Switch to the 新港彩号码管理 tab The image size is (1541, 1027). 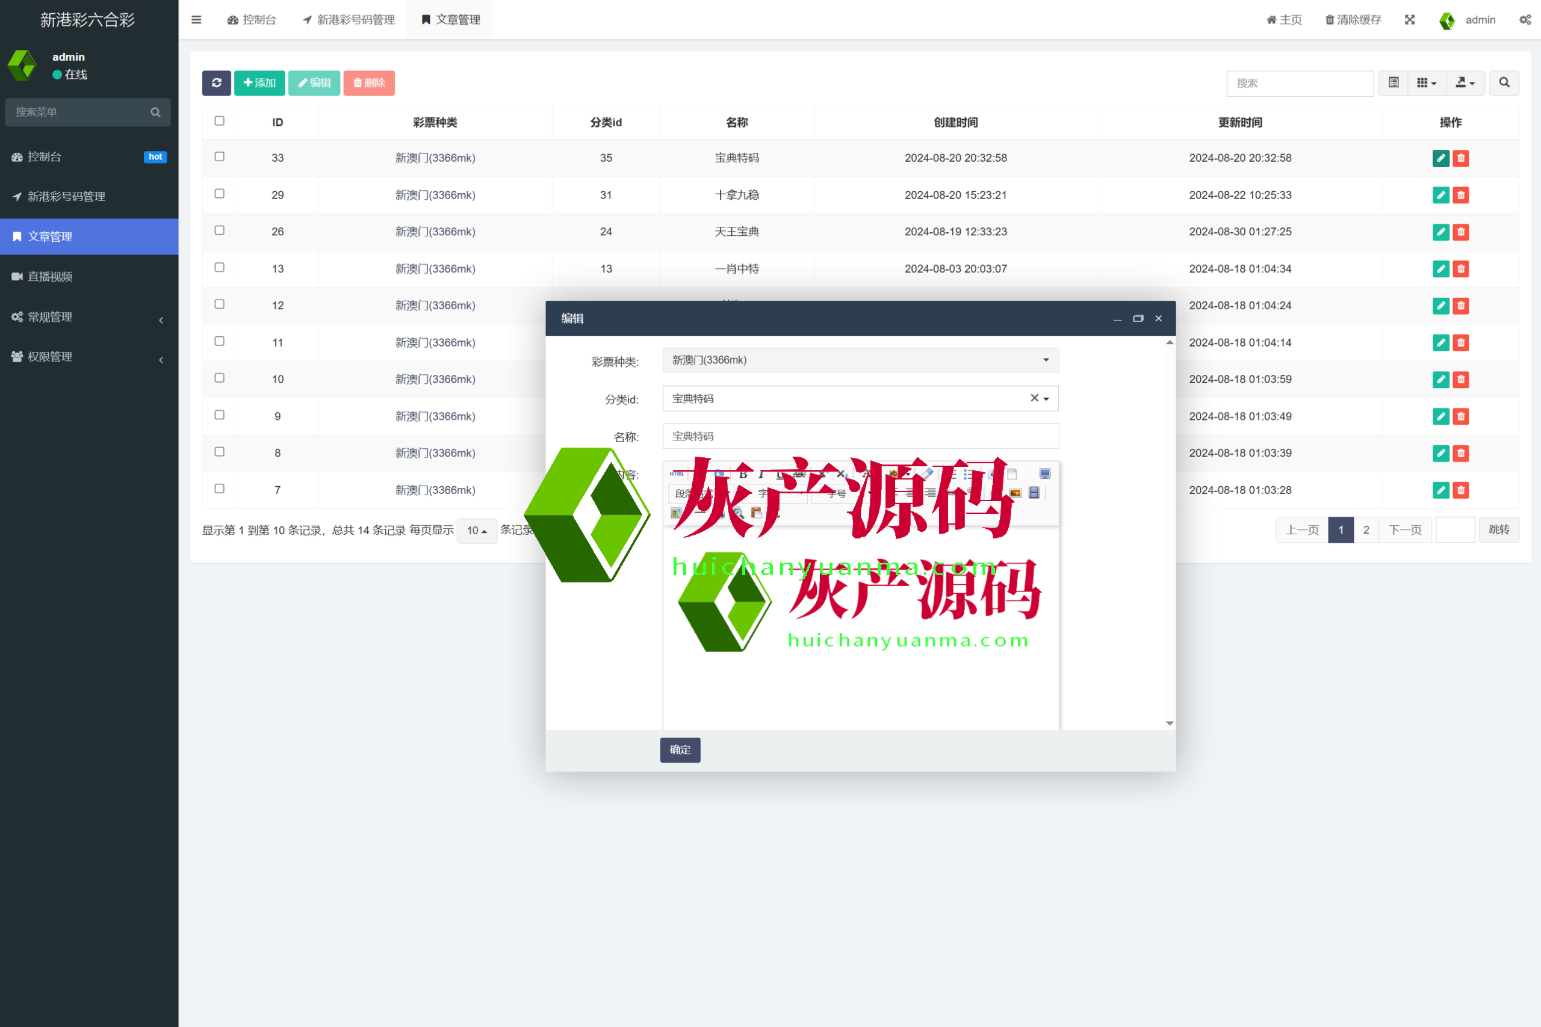point(349,20)
